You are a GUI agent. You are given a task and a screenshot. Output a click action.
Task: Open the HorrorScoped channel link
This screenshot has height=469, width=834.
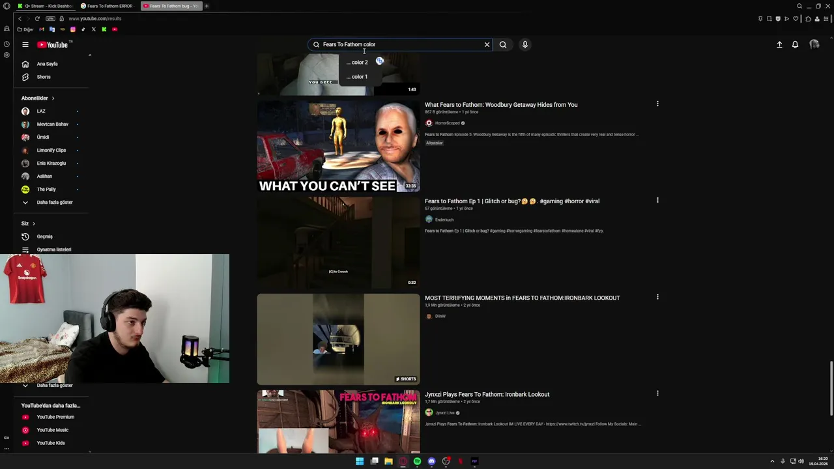(447, 123)
